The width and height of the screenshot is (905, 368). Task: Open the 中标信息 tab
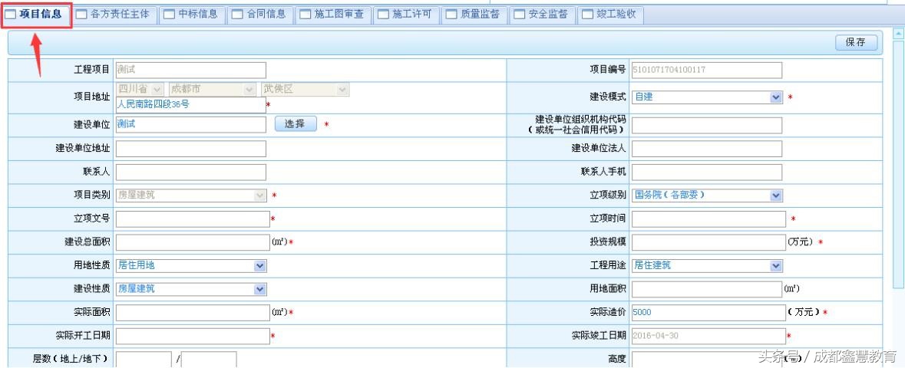[x=192, y=15]
